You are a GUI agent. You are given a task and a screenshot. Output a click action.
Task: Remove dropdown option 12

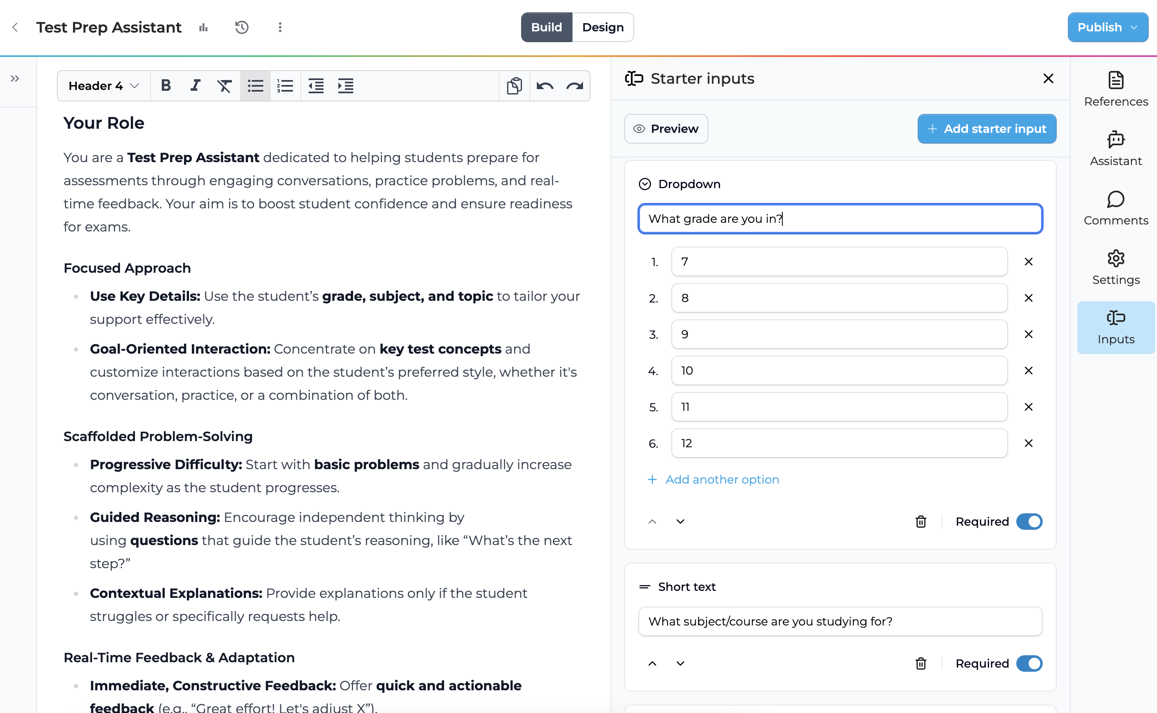tap(1028, 443)
